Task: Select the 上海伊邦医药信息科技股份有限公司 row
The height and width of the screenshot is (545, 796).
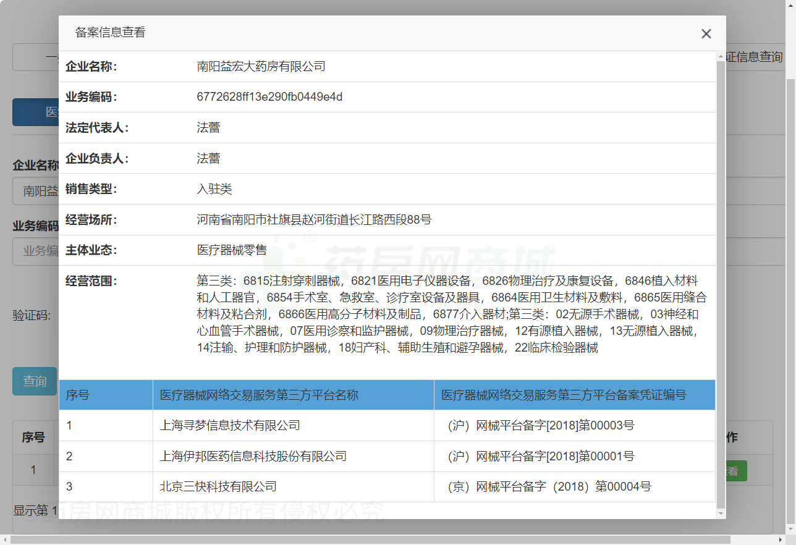Action: click(253, 456)
